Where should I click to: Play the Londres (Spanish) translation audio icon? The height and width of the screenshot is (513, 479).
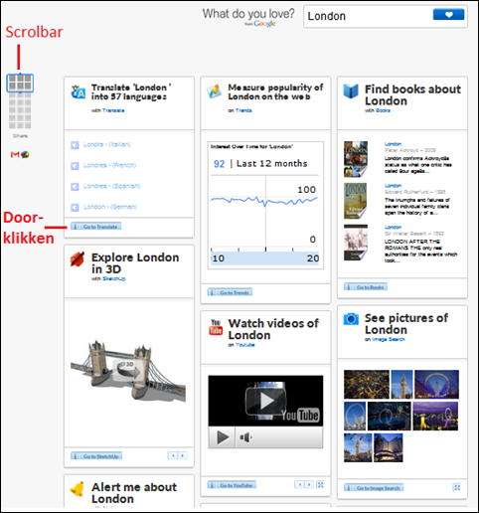click(75, 187)
